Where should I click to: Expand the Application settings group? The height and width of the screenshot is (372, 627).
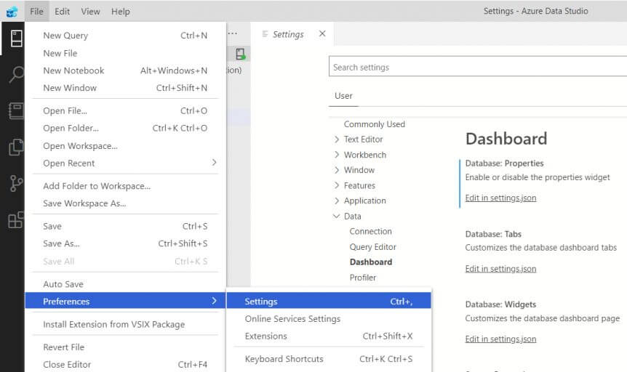[x=337, y=201]
